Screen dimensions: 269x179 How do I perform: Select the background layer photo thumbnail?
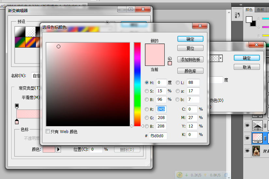[x=256, y=151]
